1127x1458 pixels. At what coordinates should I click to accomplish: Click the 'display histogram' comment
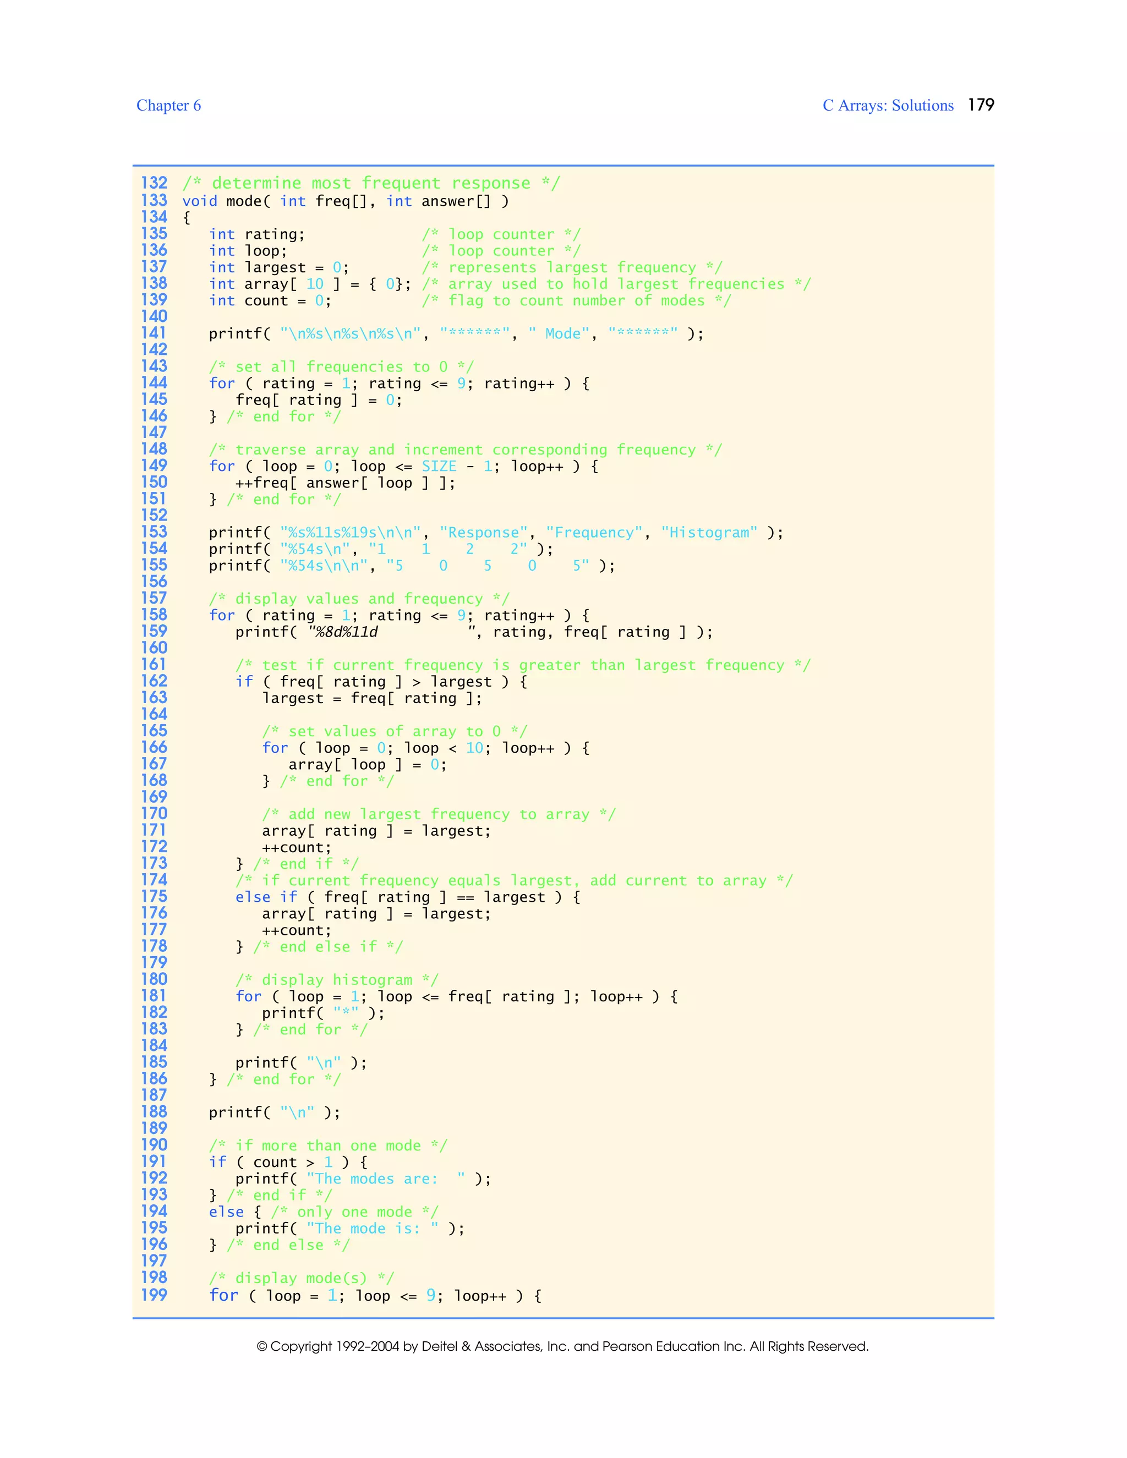(336, 980)
